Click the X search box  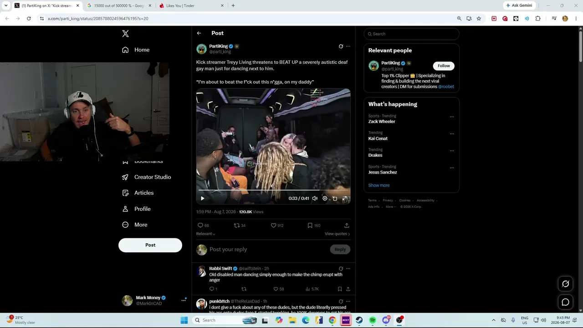(412, 34)
